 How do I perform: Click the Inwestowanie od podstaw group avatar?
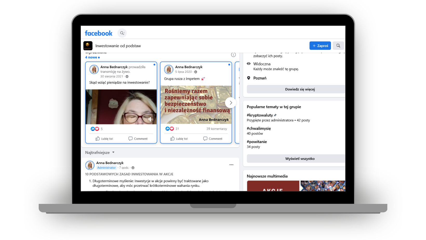point(88,46)
